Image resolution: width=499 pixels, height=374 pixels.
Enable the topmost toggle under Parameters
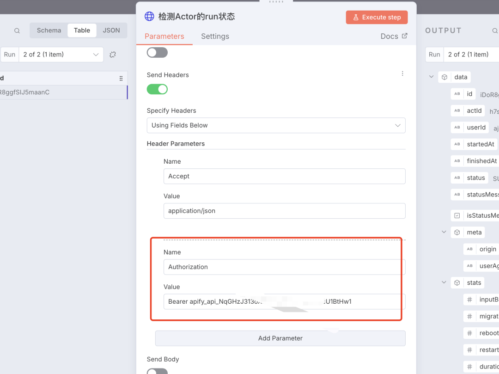157,53
